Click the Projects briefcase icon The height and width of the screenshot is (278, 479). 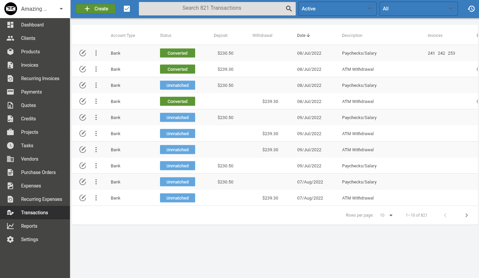point(10,132)
